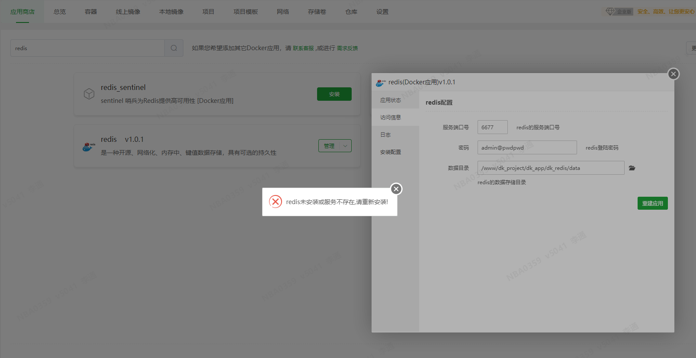Click the 密码 field with admin@pwdpwd
Screen dimensions: 696x358
tap(527, 147)
